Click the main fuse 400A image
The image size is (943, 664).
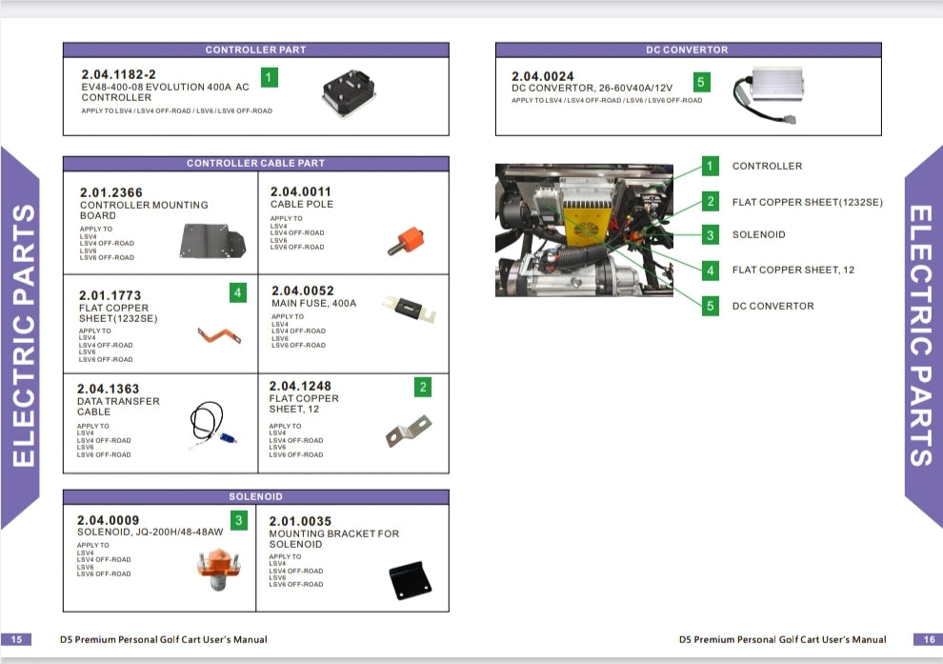(408, 309)
